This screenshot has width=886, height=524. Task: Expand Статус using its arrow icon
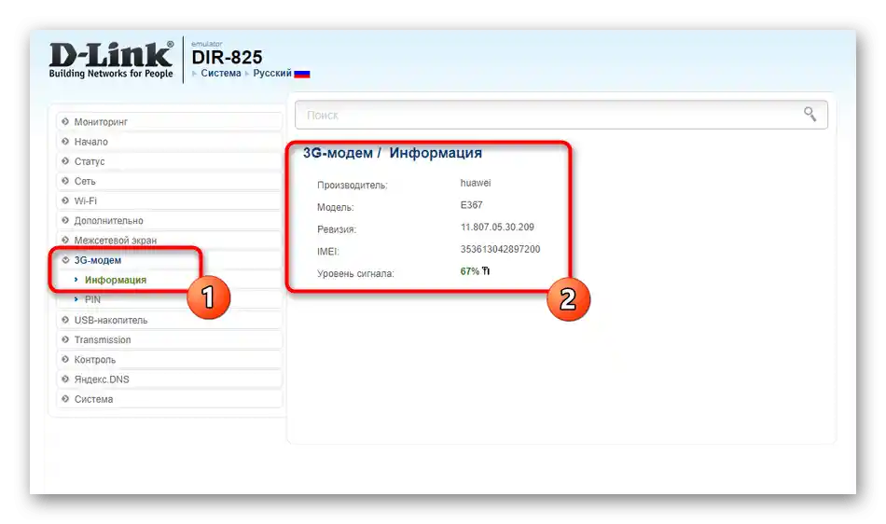tap(65, 161)
